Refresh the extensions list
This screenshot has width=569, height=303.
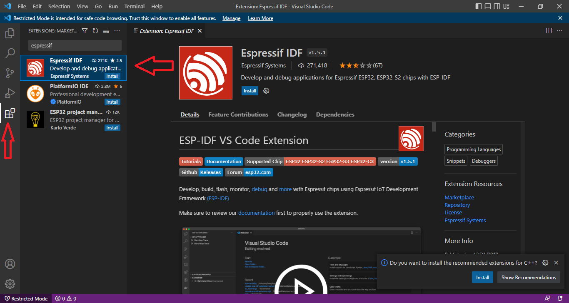95,31
